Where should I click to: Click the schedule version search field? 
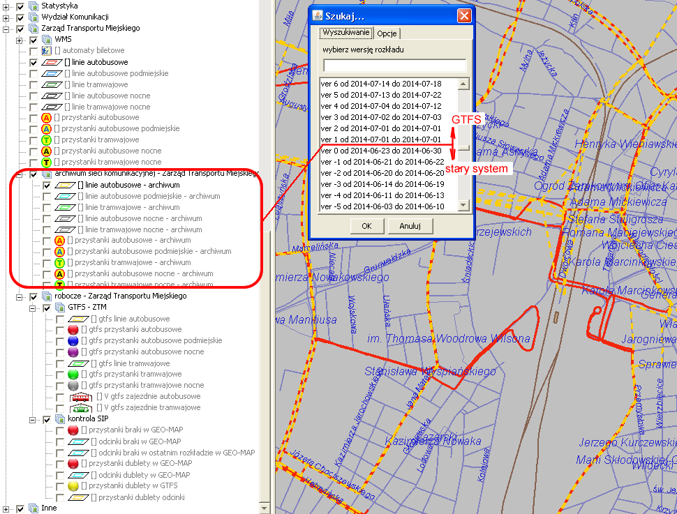394,66
